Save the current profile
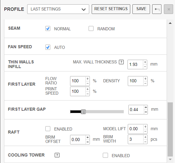175x163 pixels. click(x=141, y=9)
